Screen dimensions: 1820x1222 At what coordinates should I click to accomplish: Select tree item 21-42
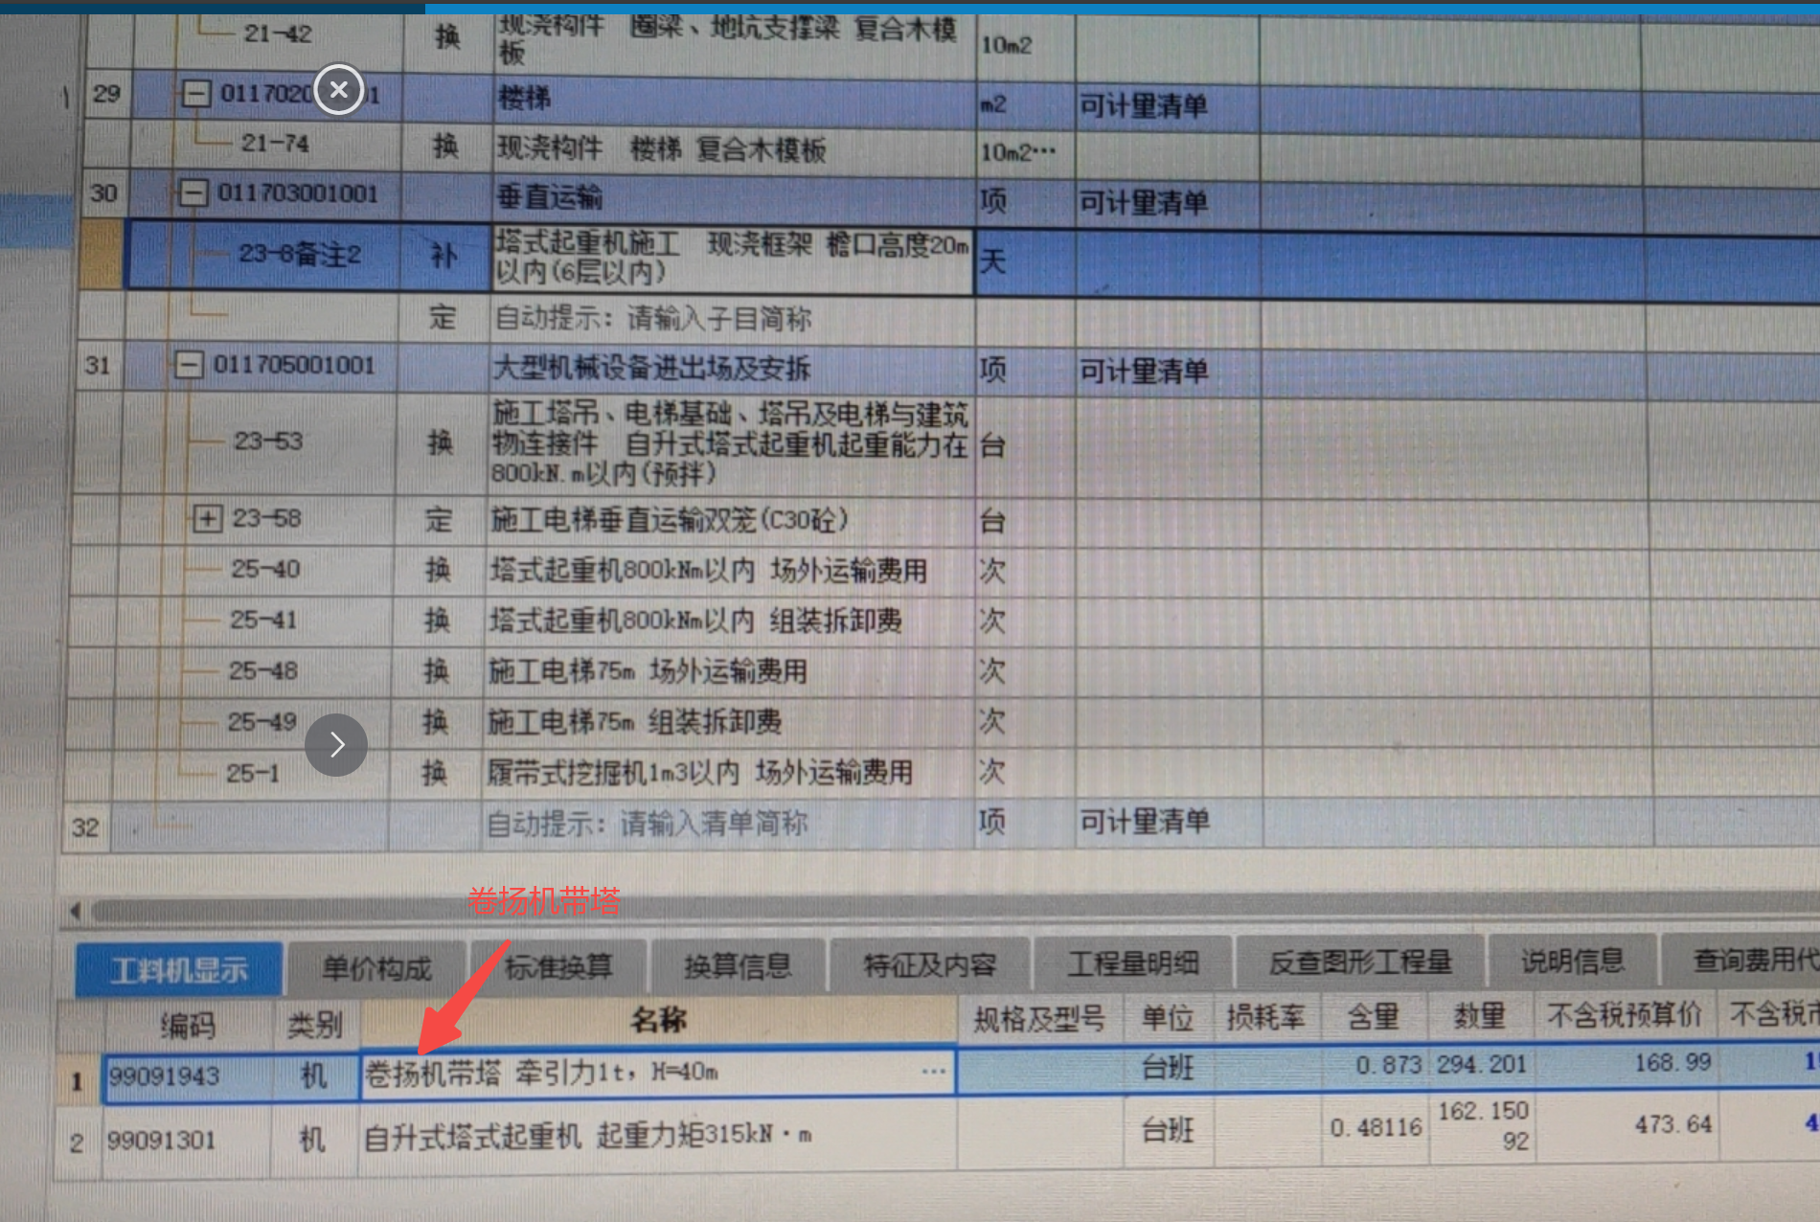(x=277, y=34)
